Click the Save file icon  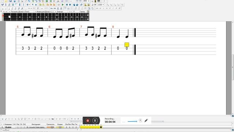point(11,1)
